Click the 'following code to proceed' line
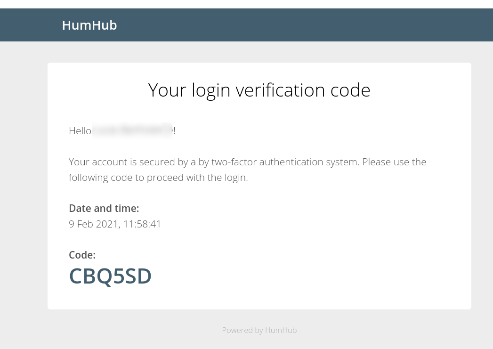493x349 pixels. [x=158, y=178]
